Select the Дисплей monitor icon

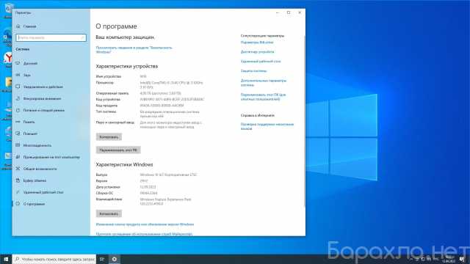coord(18,63)
